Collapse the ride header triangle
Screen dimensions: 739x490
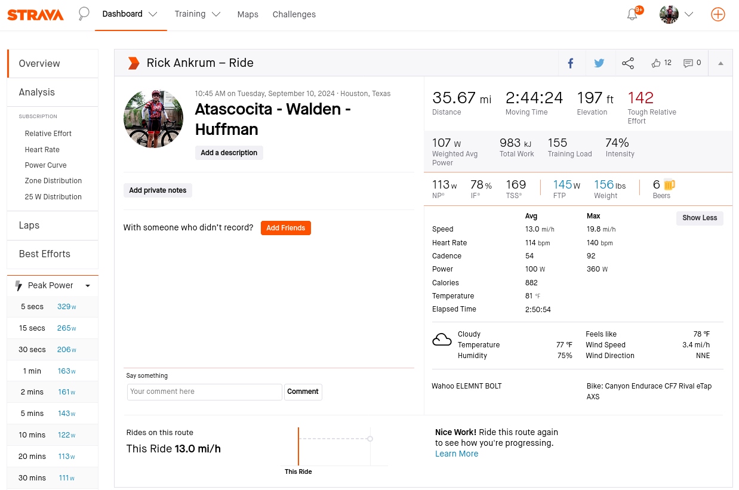click(720, 63)
